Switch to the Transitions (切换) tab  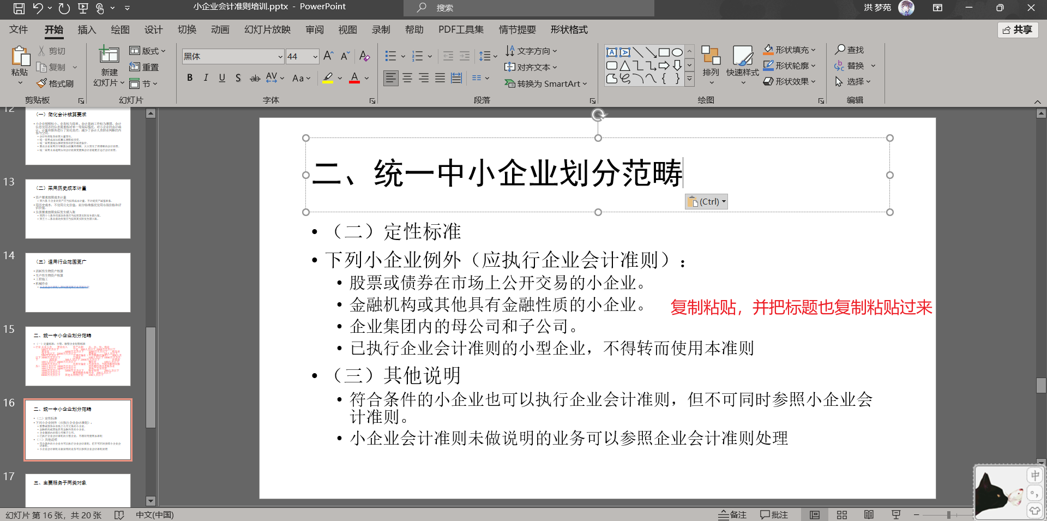[187, 29]
